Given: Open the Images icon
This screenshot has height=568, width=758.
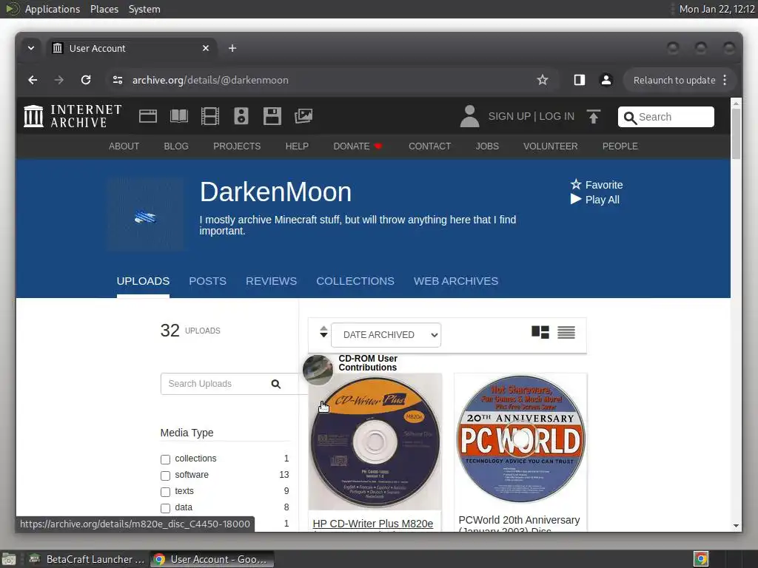Looking at the screenshot, I should [x=303, y=116].
